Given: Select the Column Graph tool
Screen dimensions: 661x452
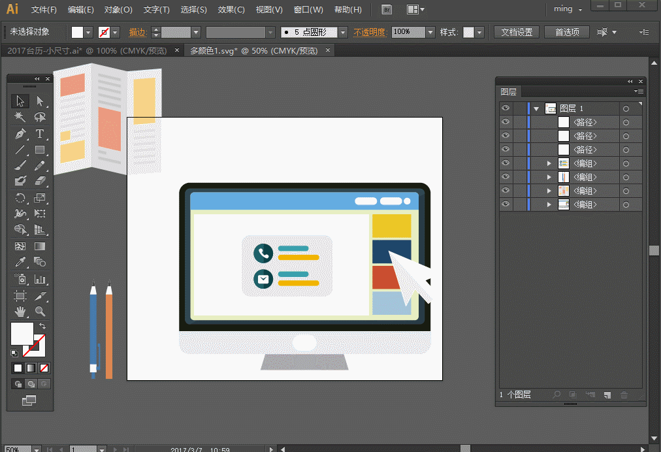Looking at the screenshot, I should 40,279.
